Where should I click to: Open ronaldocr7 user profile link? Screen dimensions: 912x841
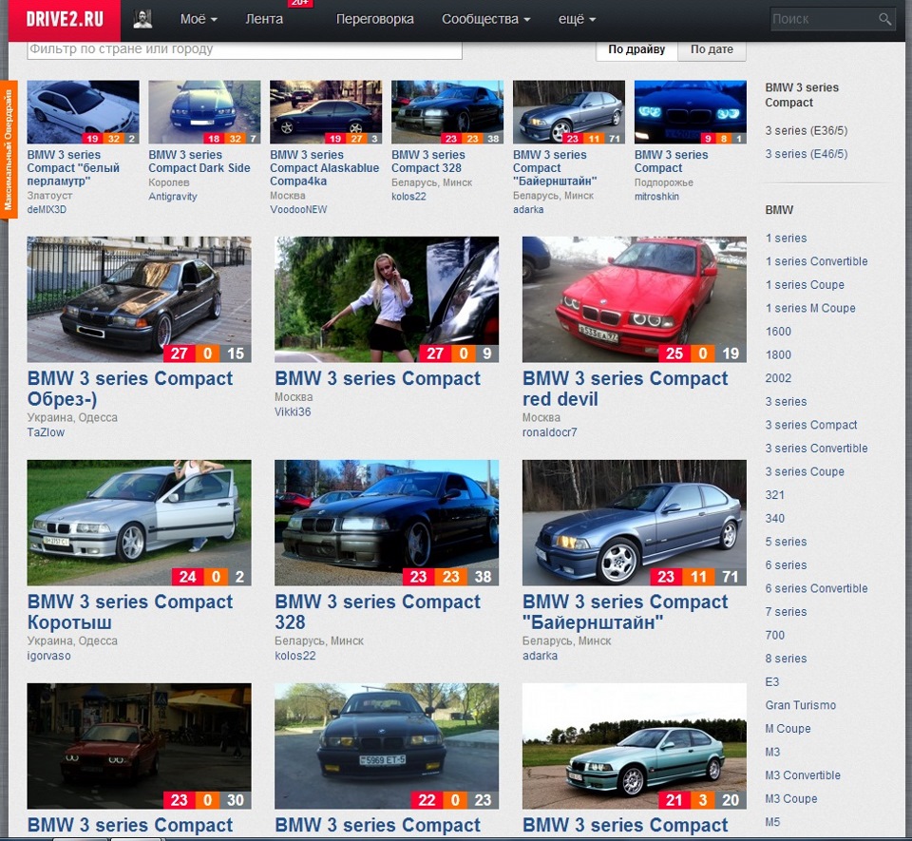click(x=550, y=432)
